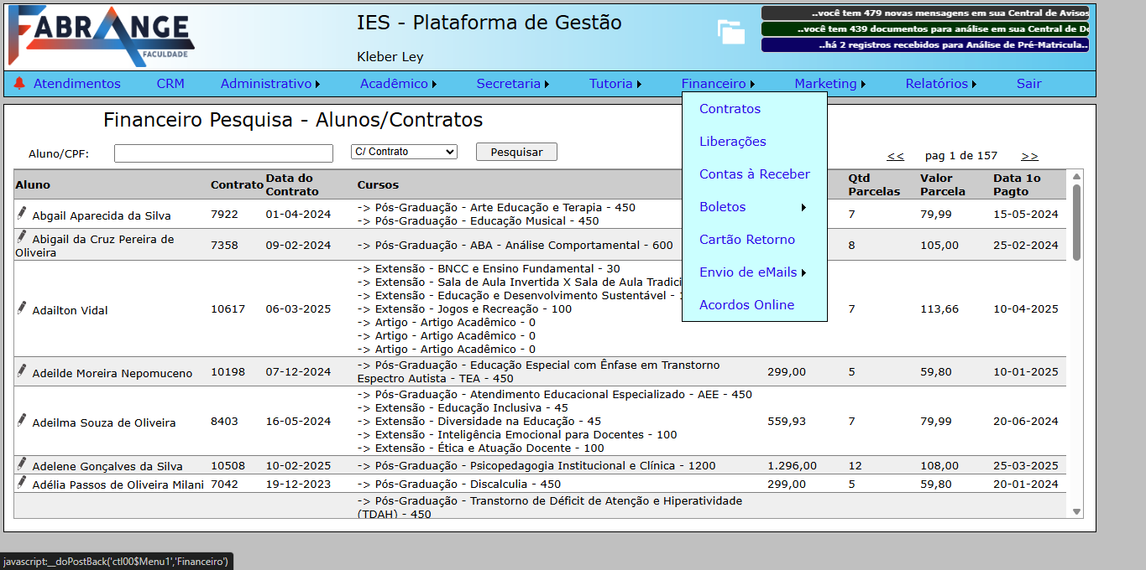Click the Valor Parcela column header

[x=943, y=184]
